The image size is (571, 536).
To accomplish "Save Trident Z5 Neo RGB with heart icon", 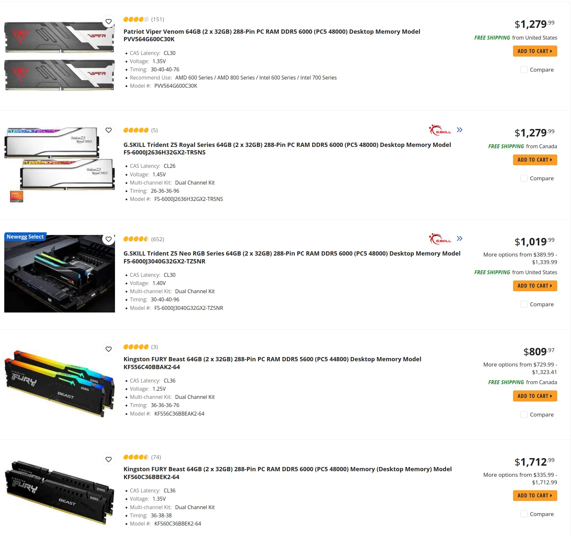I will [x=108, y=239].
